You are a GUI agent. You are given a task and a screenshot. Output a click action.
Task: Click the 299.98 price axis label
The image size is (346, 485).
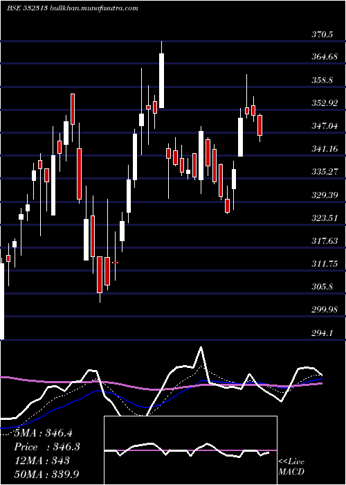tap(325, 310)
